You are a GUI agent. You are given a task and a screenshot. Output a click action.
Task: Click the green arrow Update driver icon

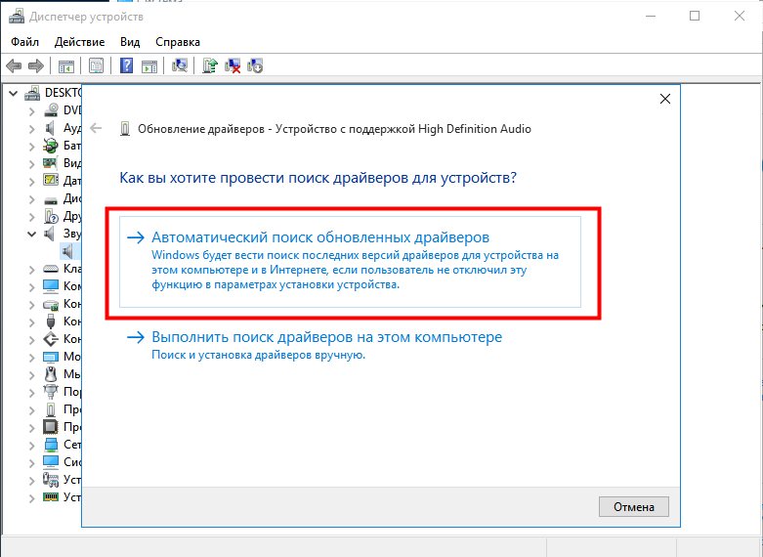(210, 65)
